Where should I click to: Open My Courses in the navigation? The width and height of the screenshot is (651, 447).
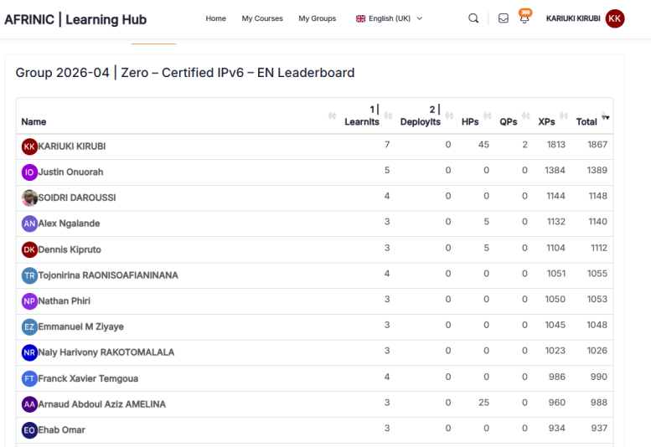click(262, 18)
